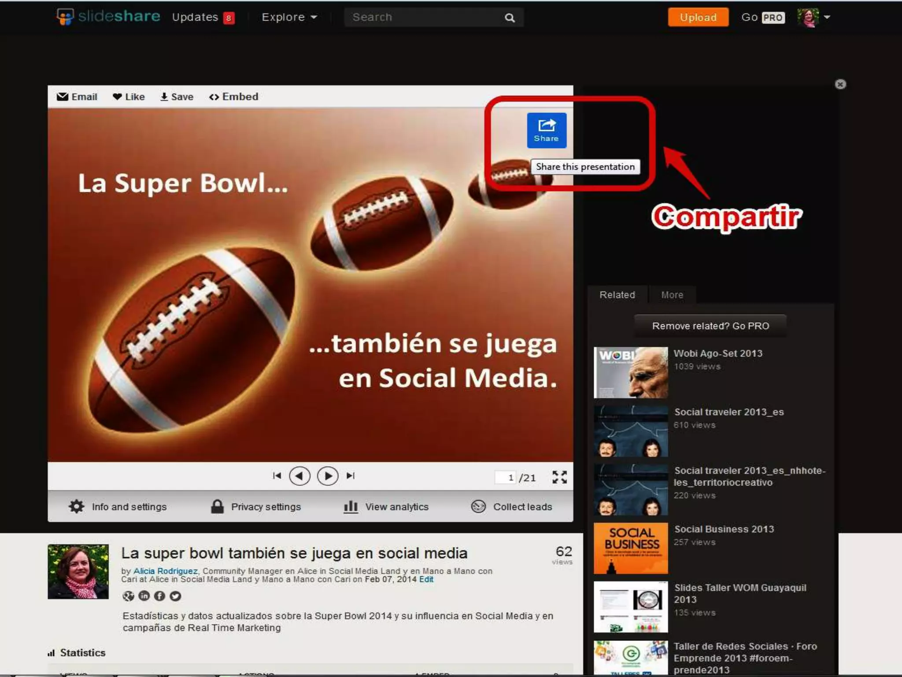902x677 pixels.
Task: Like the presentation with heart icon
Action: (117, 97)
